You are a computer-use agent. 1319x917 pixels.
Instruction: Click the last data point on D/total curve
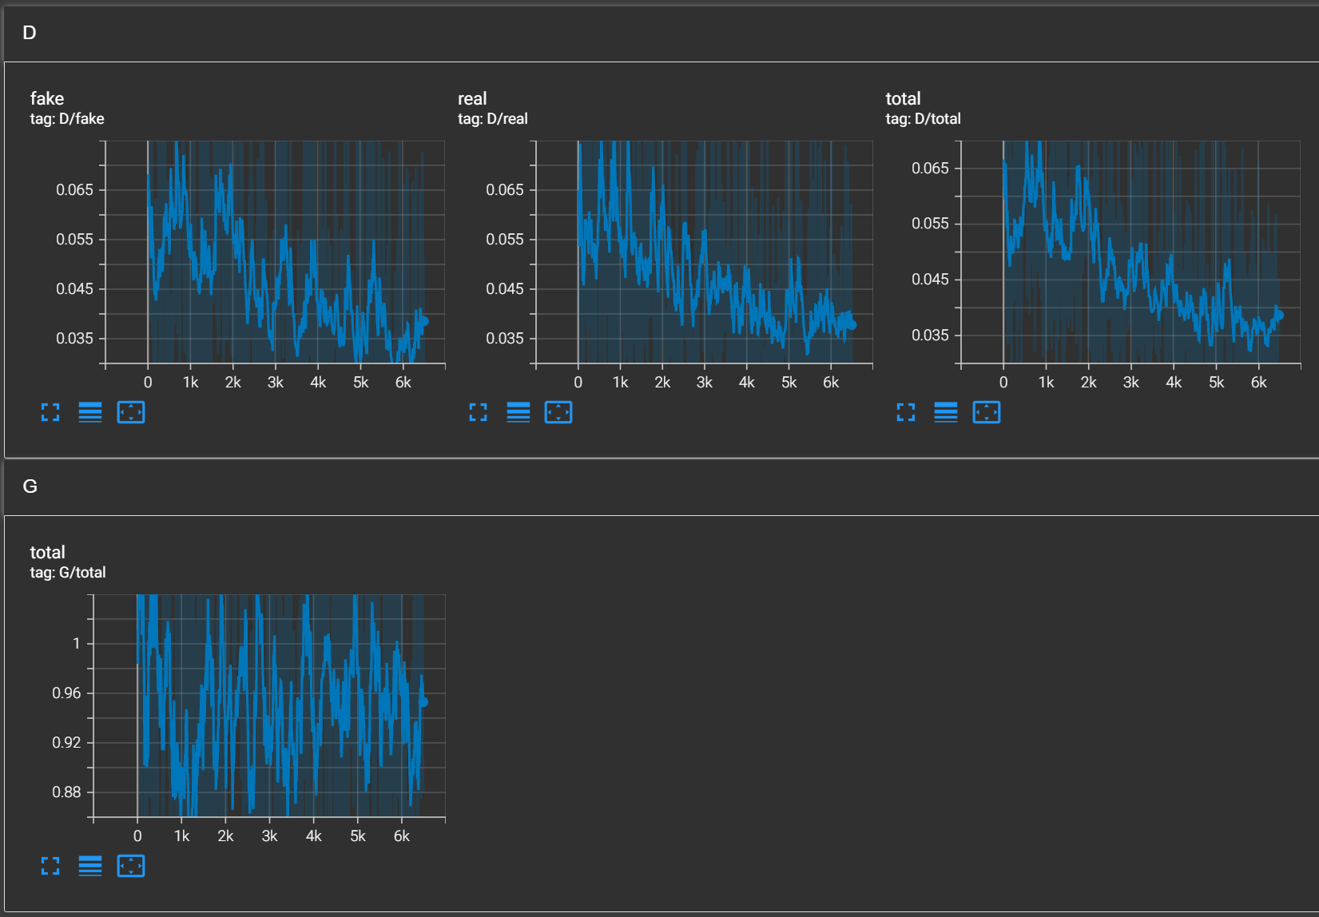pos(1279,316)
